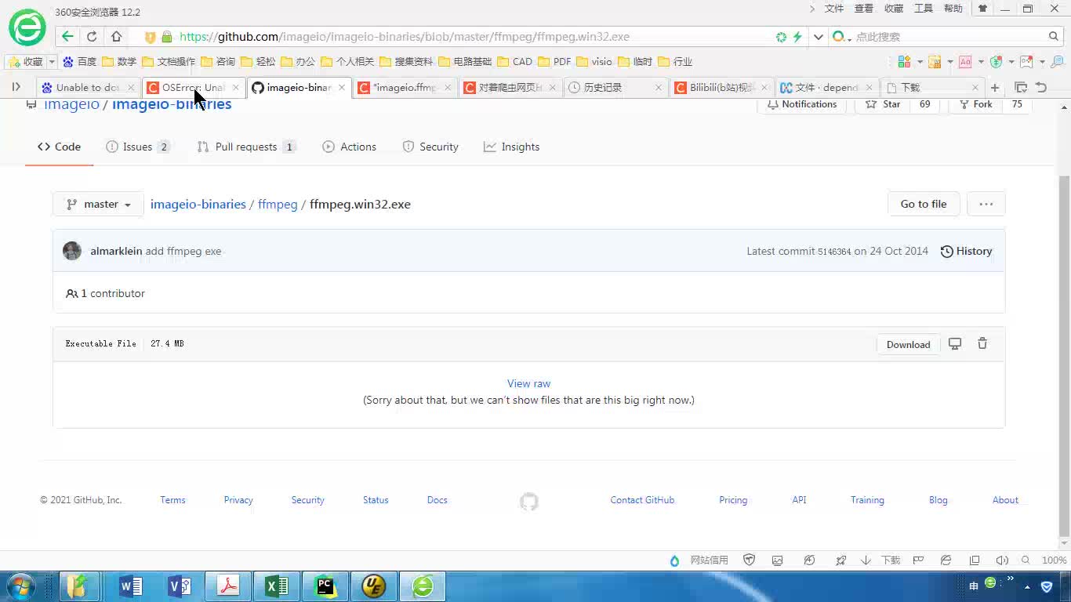This screenshot has height=602, width=1071.
Task: Open the 百度 bookmark
Action: pyautogui.click(x=79, y=62)
